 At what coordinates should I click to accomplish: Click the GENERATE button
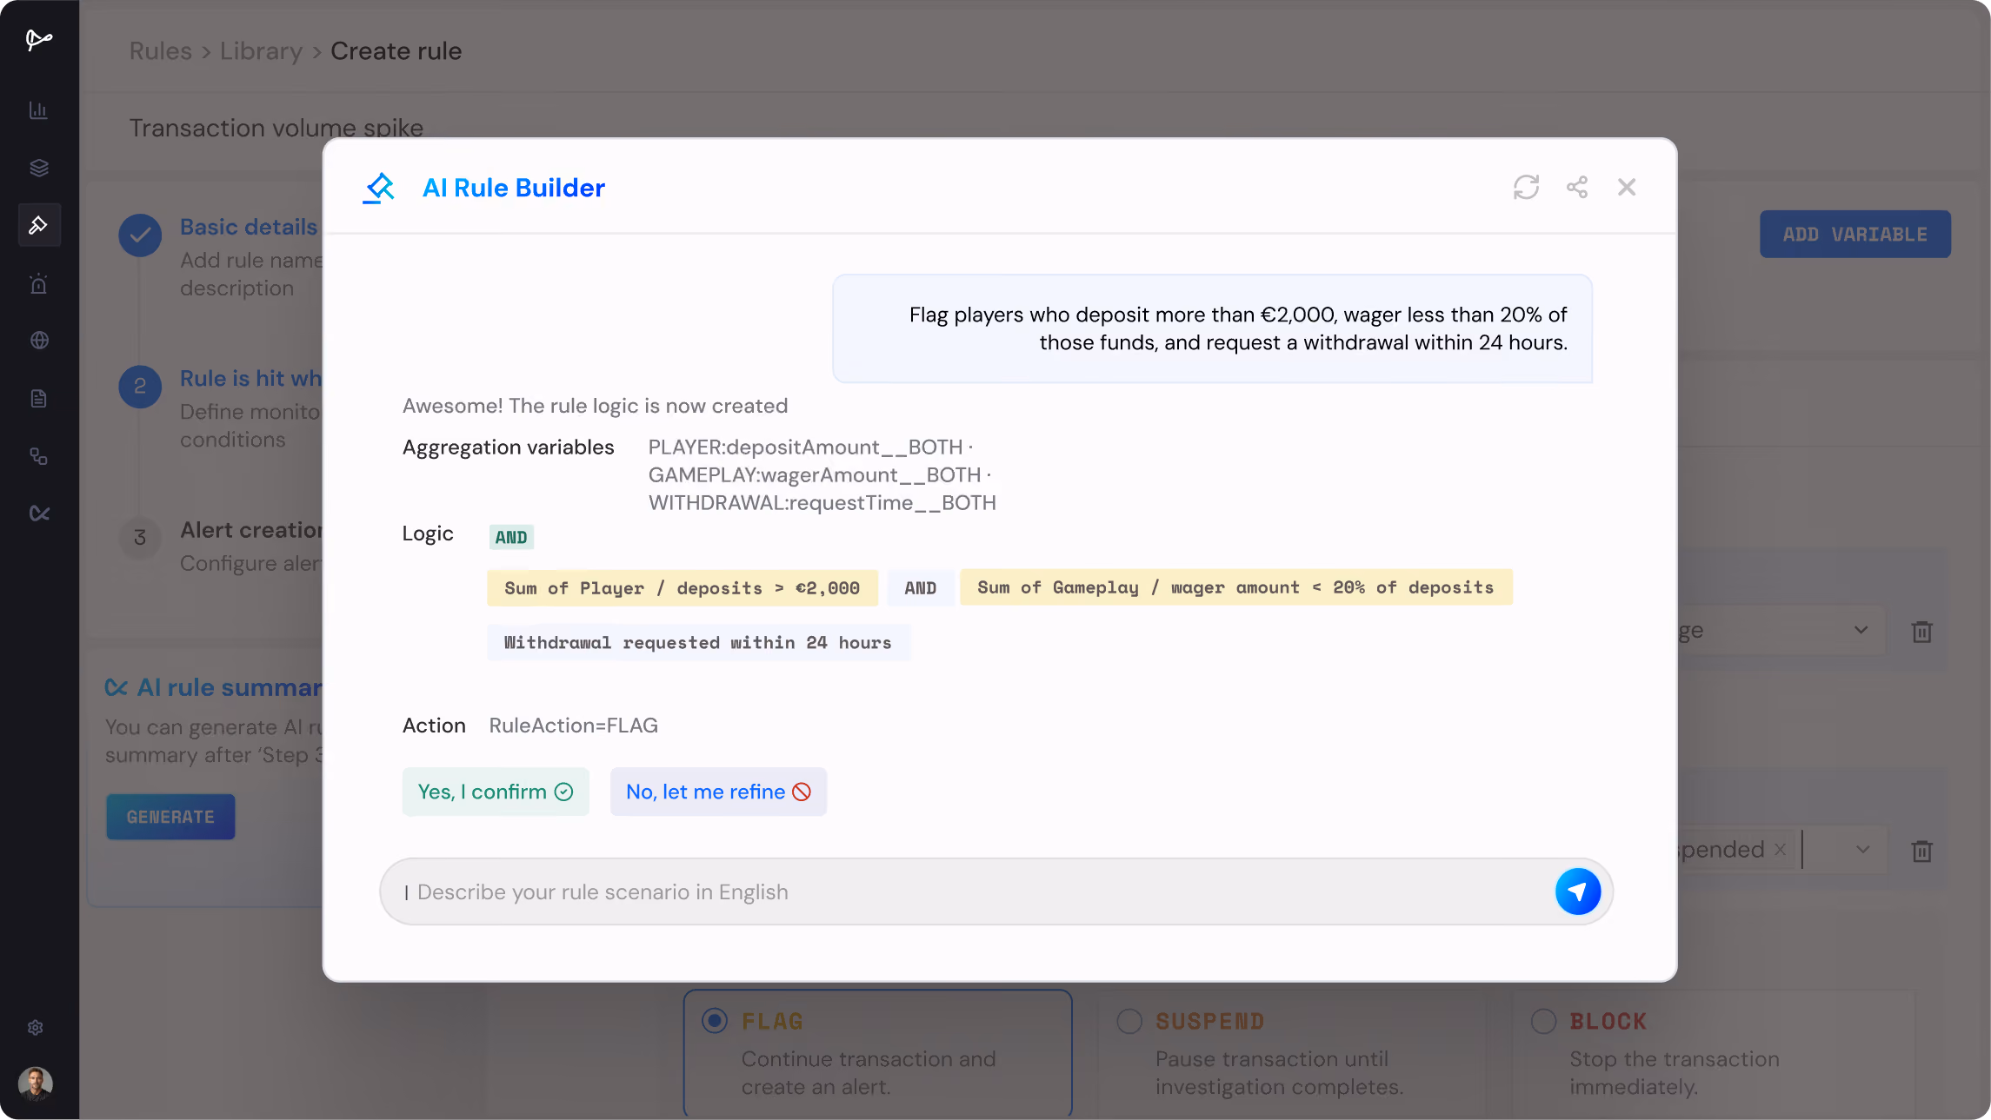tap(170, 817)
